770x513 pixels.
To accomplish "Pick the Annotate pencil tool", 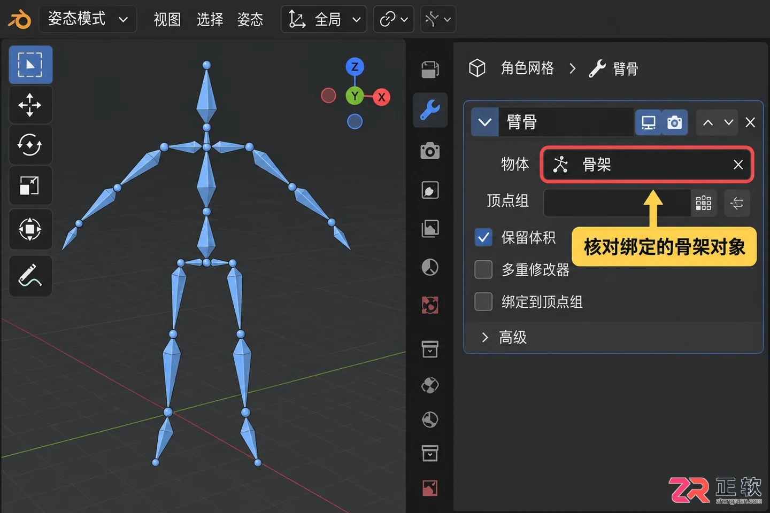I will tap(30, 276).
